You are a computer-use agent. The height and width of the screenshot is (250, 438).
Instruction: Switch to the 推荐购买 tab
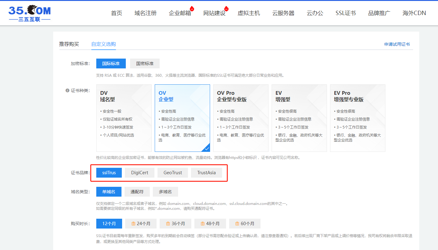click(69, 44)
